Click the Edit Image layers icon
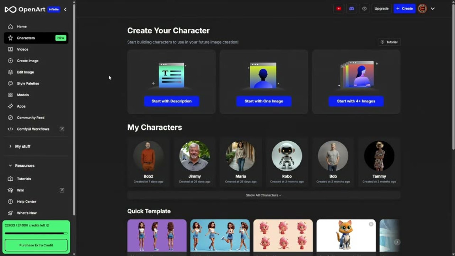 10,72
